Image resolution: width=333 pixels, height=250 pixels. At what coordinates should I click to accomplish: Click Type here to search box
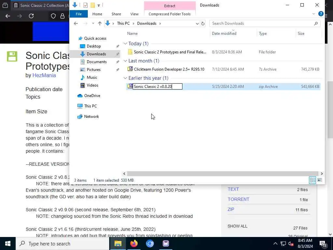63,243
